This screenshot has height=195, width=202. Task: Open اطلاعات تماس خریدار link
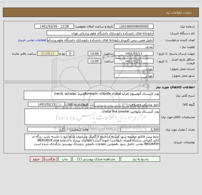tap(32, 40)
